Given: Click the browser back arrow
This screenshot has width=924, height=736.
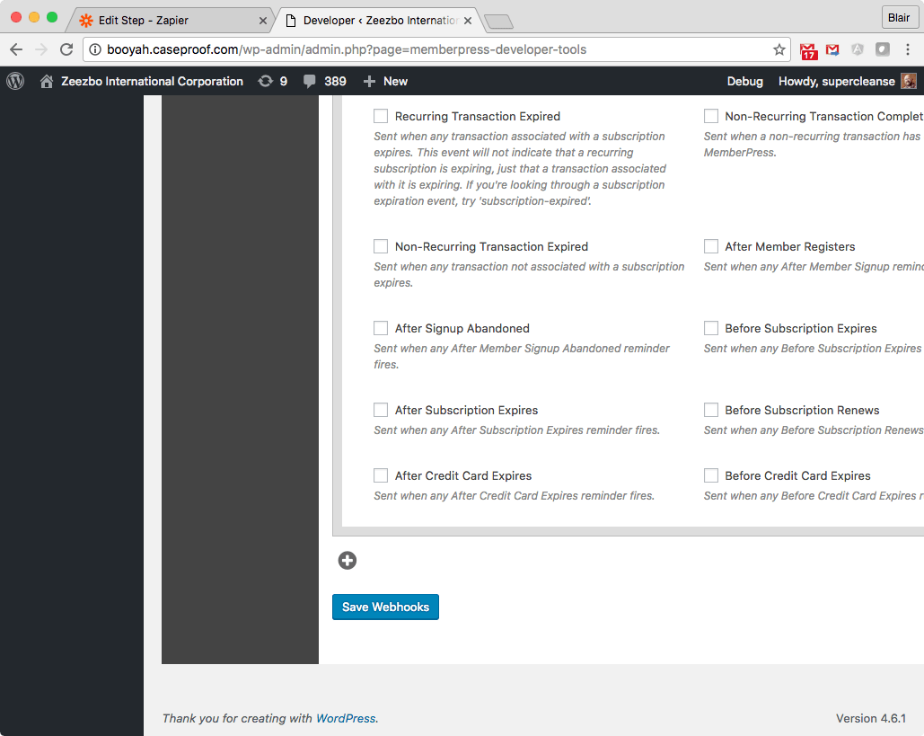Looking at the screenshot, I should tap(16, 49).
